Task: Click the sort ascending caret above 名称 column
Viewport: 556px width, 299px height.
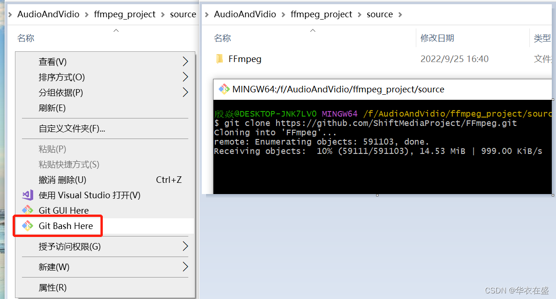Action: [116, 30]
